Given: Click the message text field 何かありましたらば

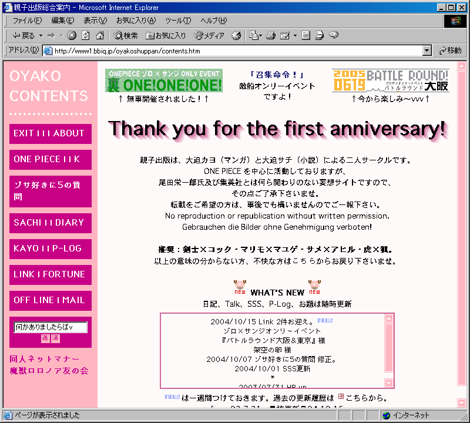Looking at the screenshot, I should (51, 327).
